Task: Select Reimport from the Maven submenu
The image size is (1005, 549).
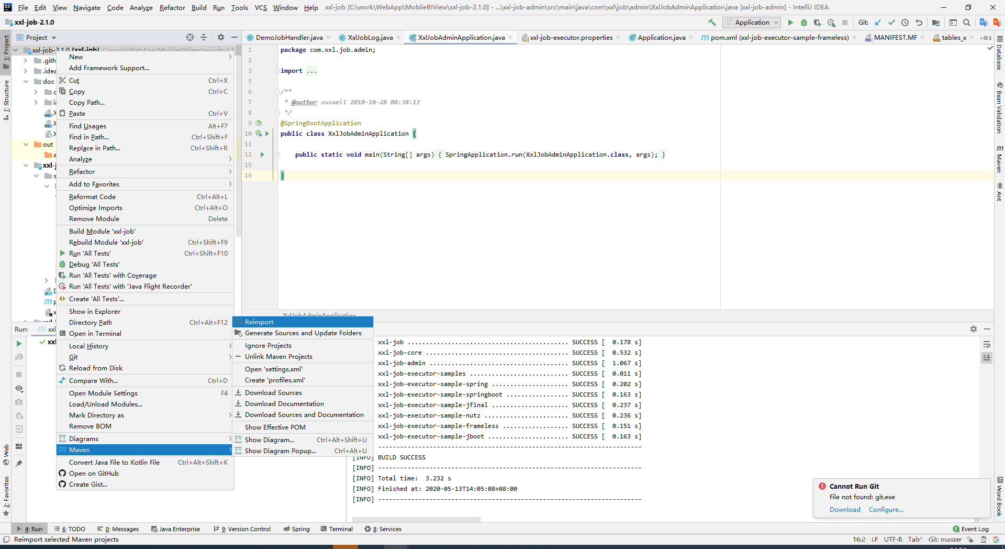Action: [303, 322]
